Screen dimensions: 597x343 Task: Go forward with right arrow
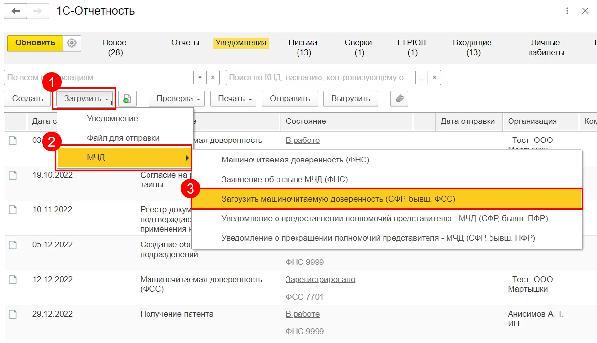[x=38, y=11]
